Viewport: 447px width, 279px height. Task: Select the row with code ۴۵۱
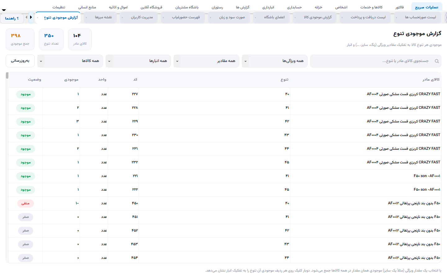pyautogui.click(x=225, y=217)
